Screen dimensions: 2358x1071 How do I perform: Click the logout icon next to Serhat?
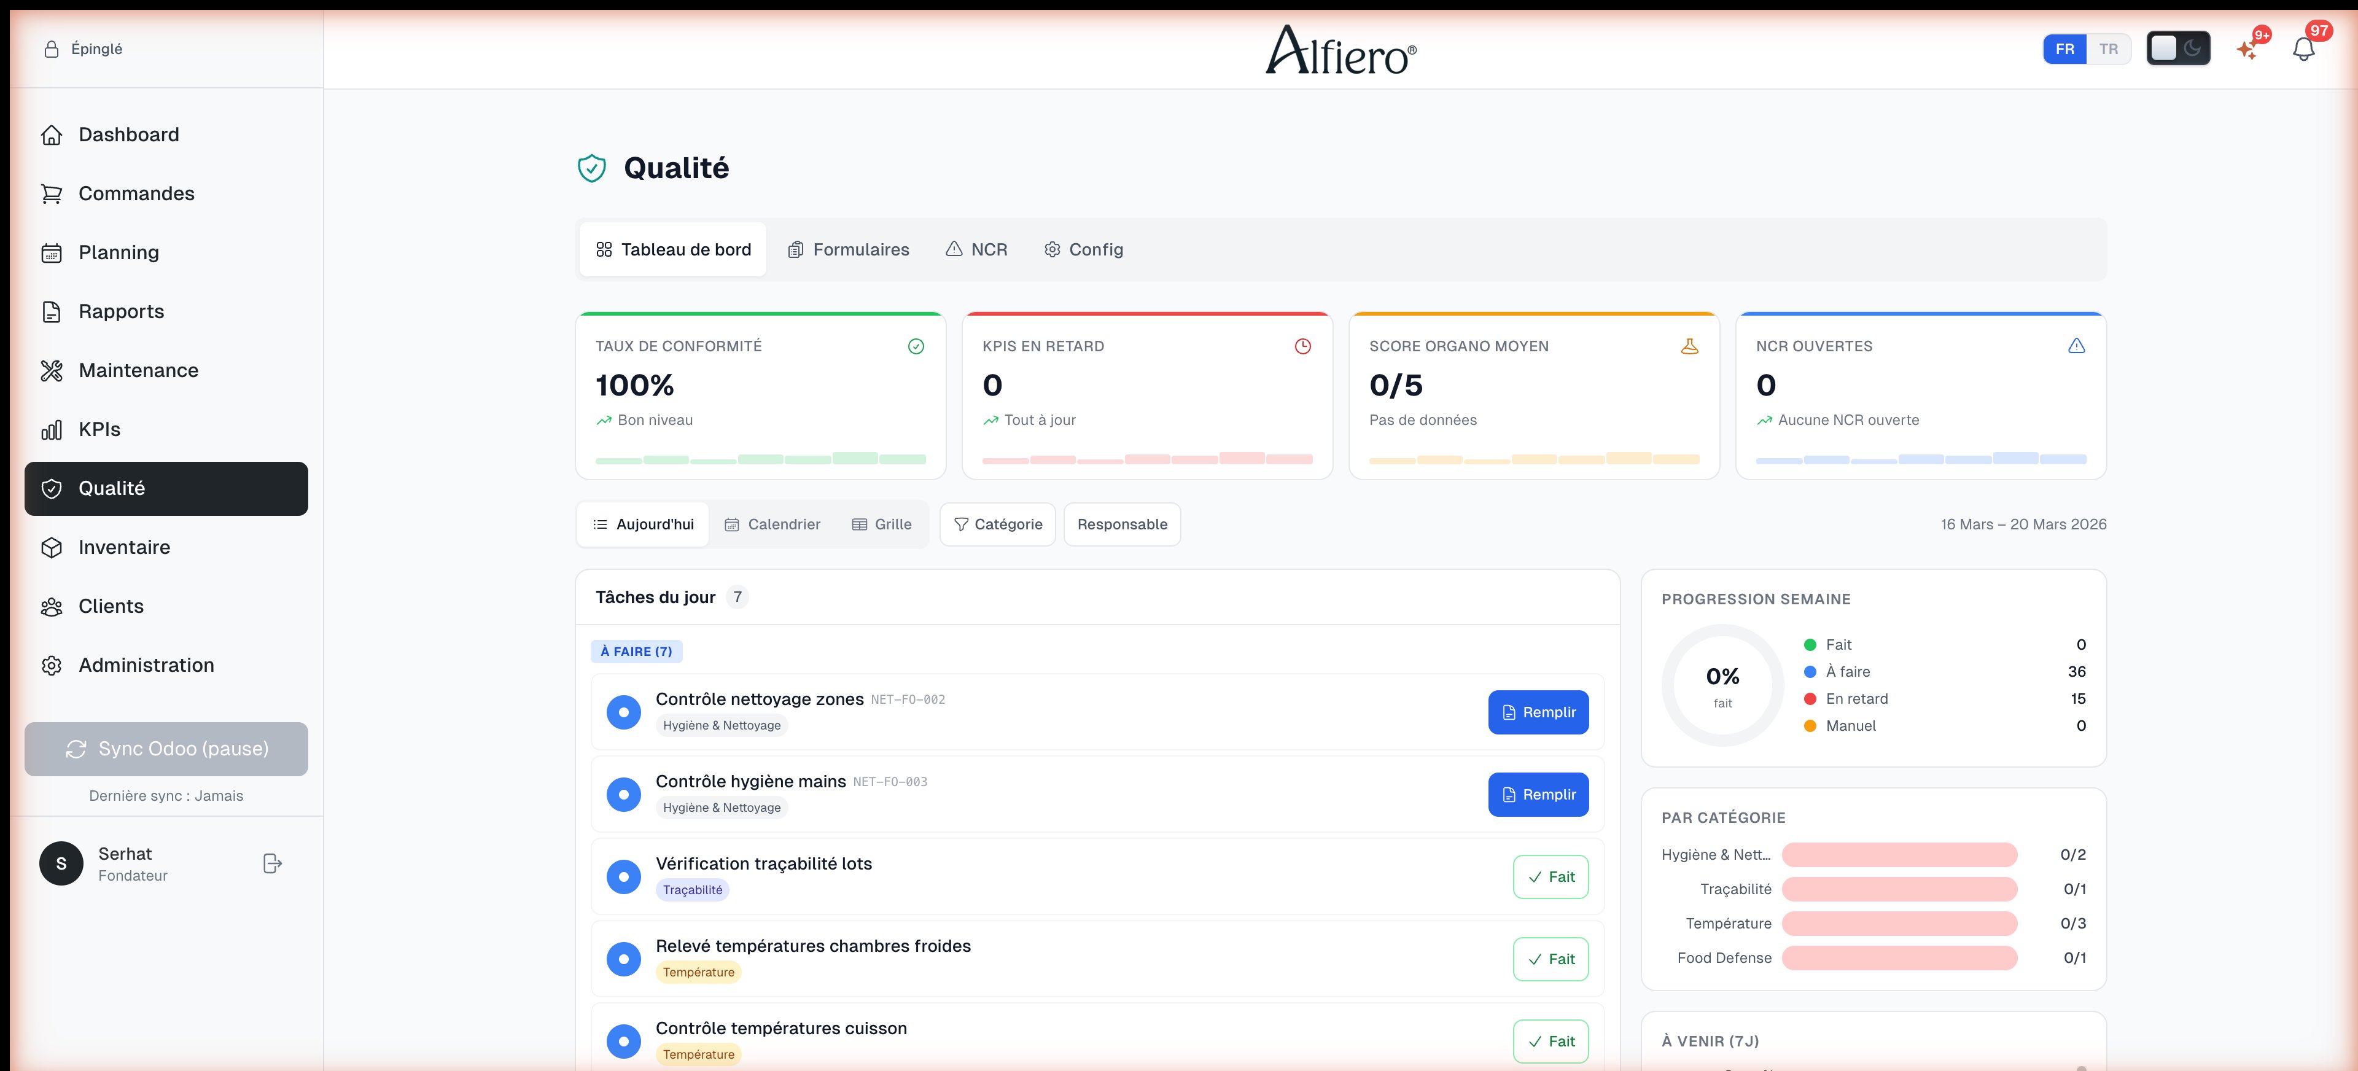(x=272, y=863)
